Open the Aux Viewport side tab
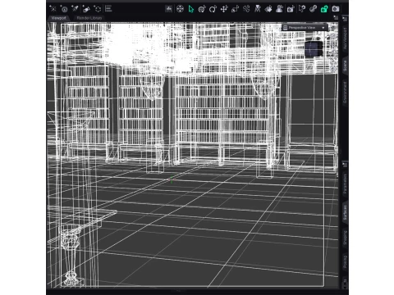Image resolution: width=394 pixels, height=295 pixels. click(345, 39)
